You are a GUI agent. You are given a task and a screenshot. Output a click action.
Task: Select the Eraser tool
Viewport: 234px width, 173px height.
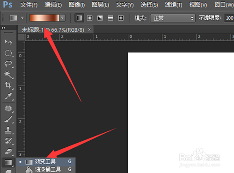point(8,151)
